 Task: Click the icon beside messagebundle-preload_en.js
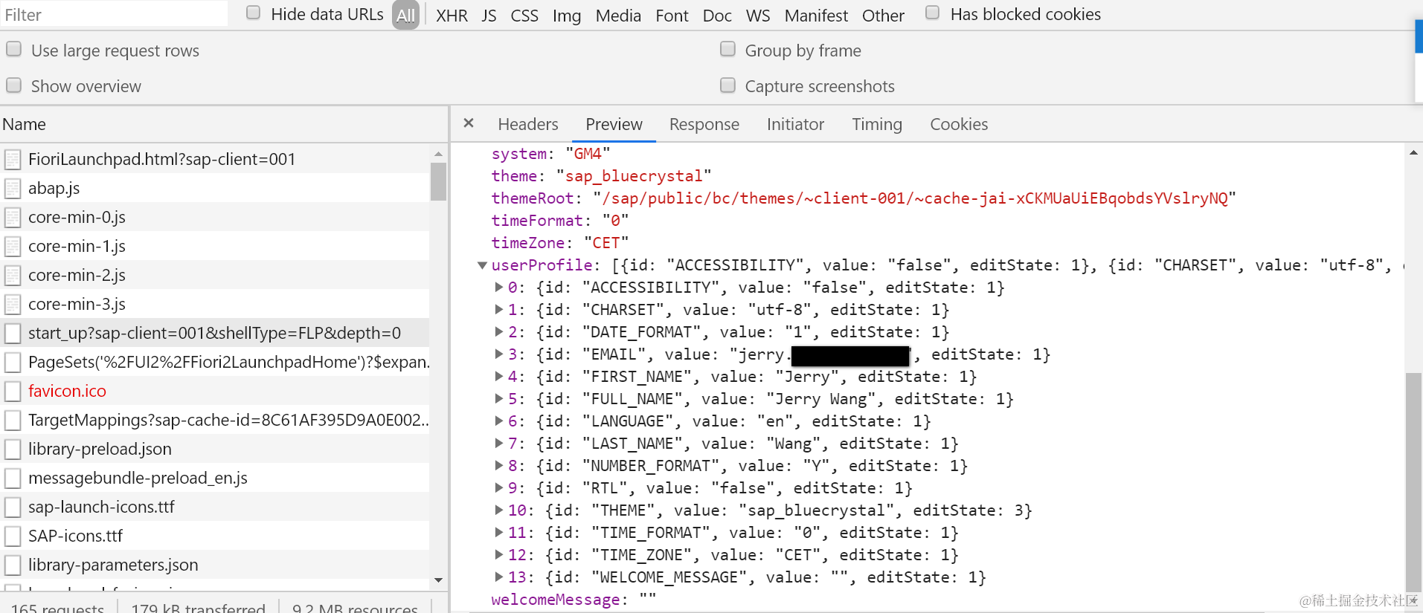13,479
